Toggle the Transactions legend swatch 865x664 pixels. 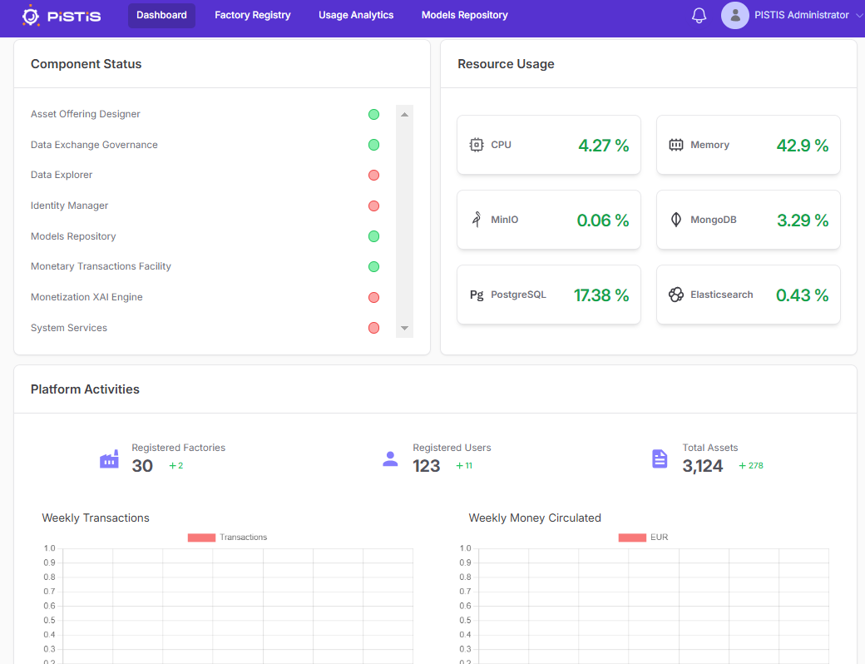click(201, 538)
